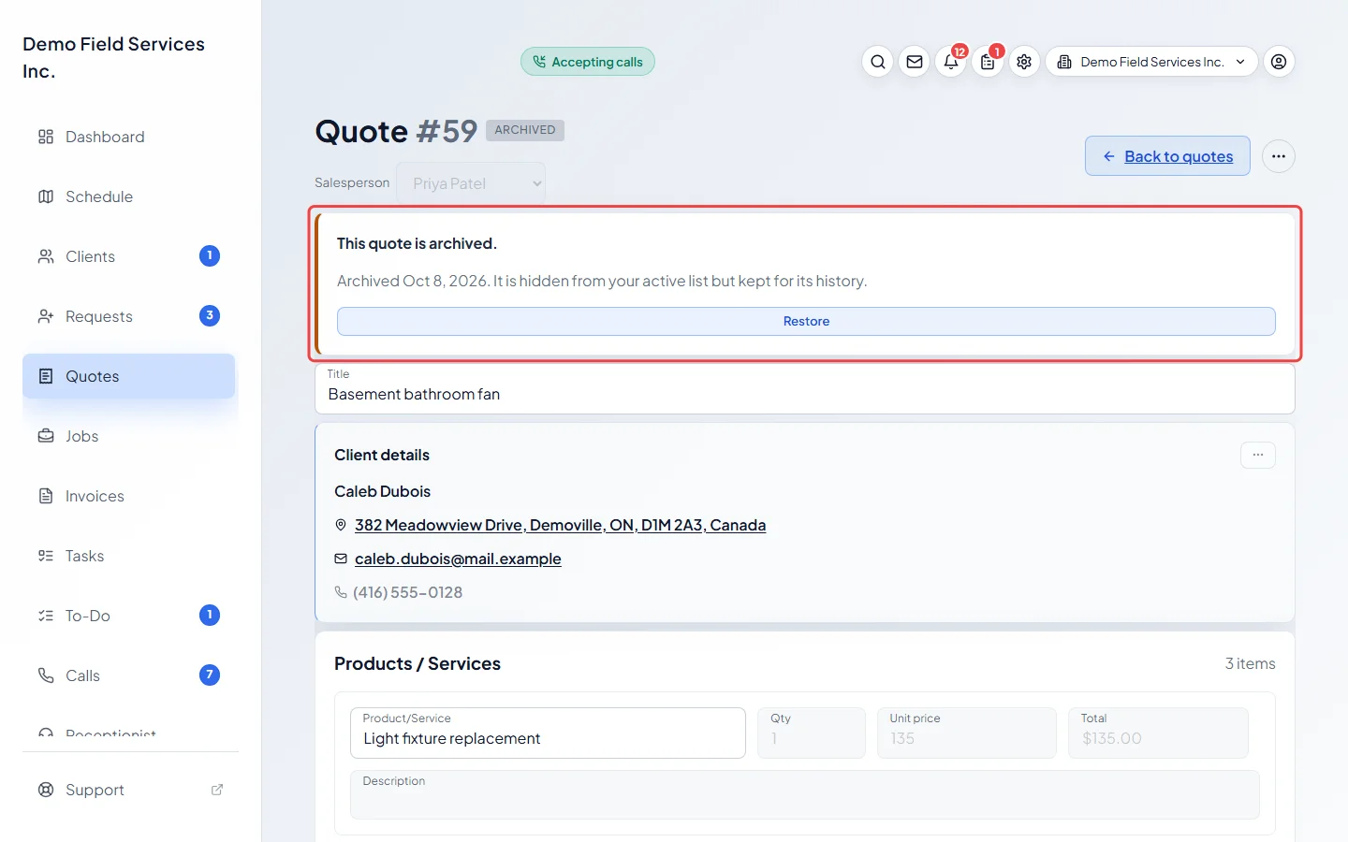Open To-Do in the sidebar
This screenshot has width=1348, height=842.
pyautogui.click(x=128, y=616)
